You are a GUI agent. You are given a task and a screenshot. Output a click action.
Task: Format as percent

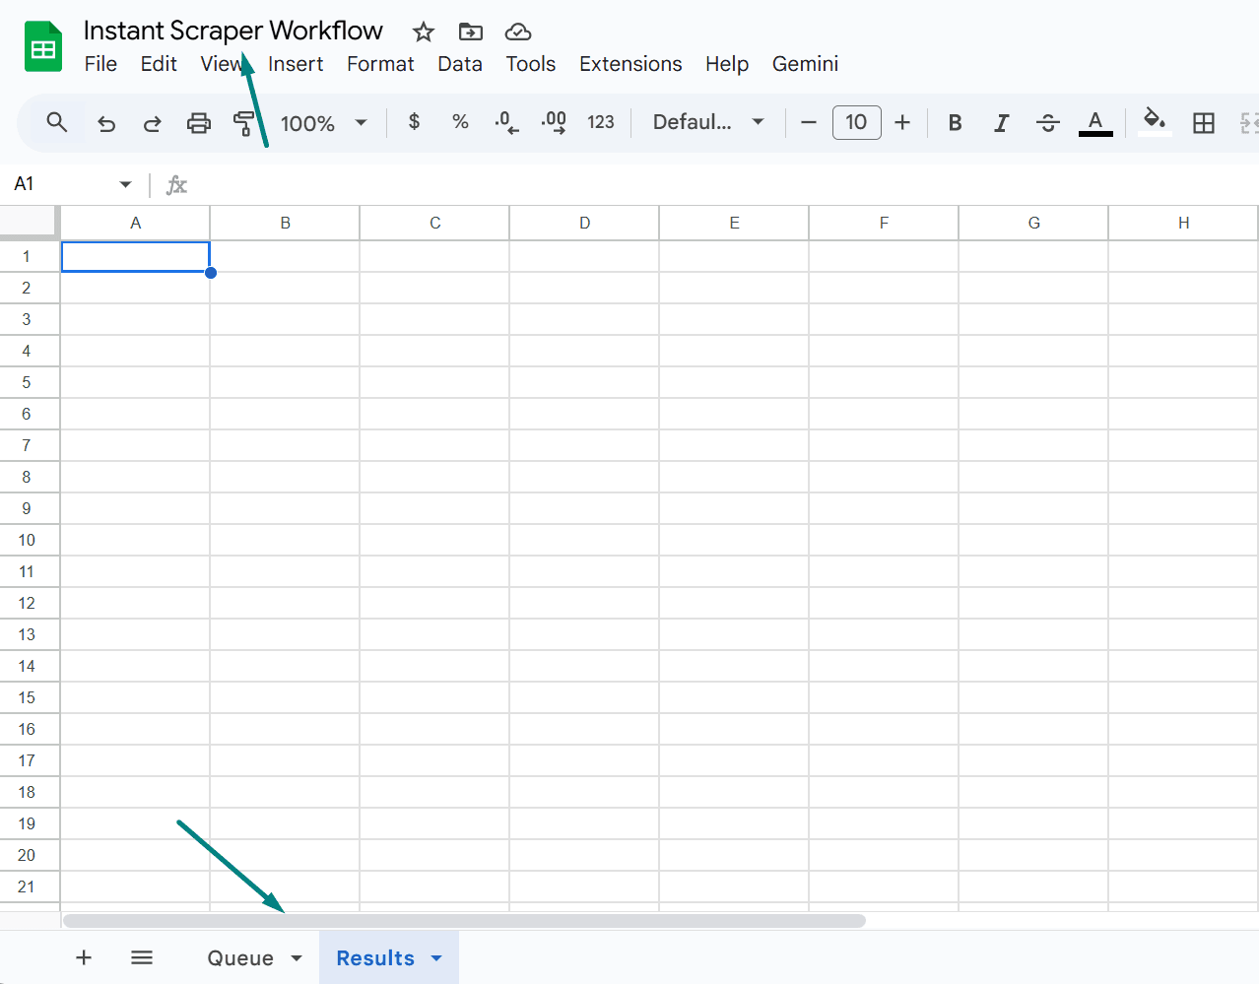pyautogui.click(x=460, y=121)
